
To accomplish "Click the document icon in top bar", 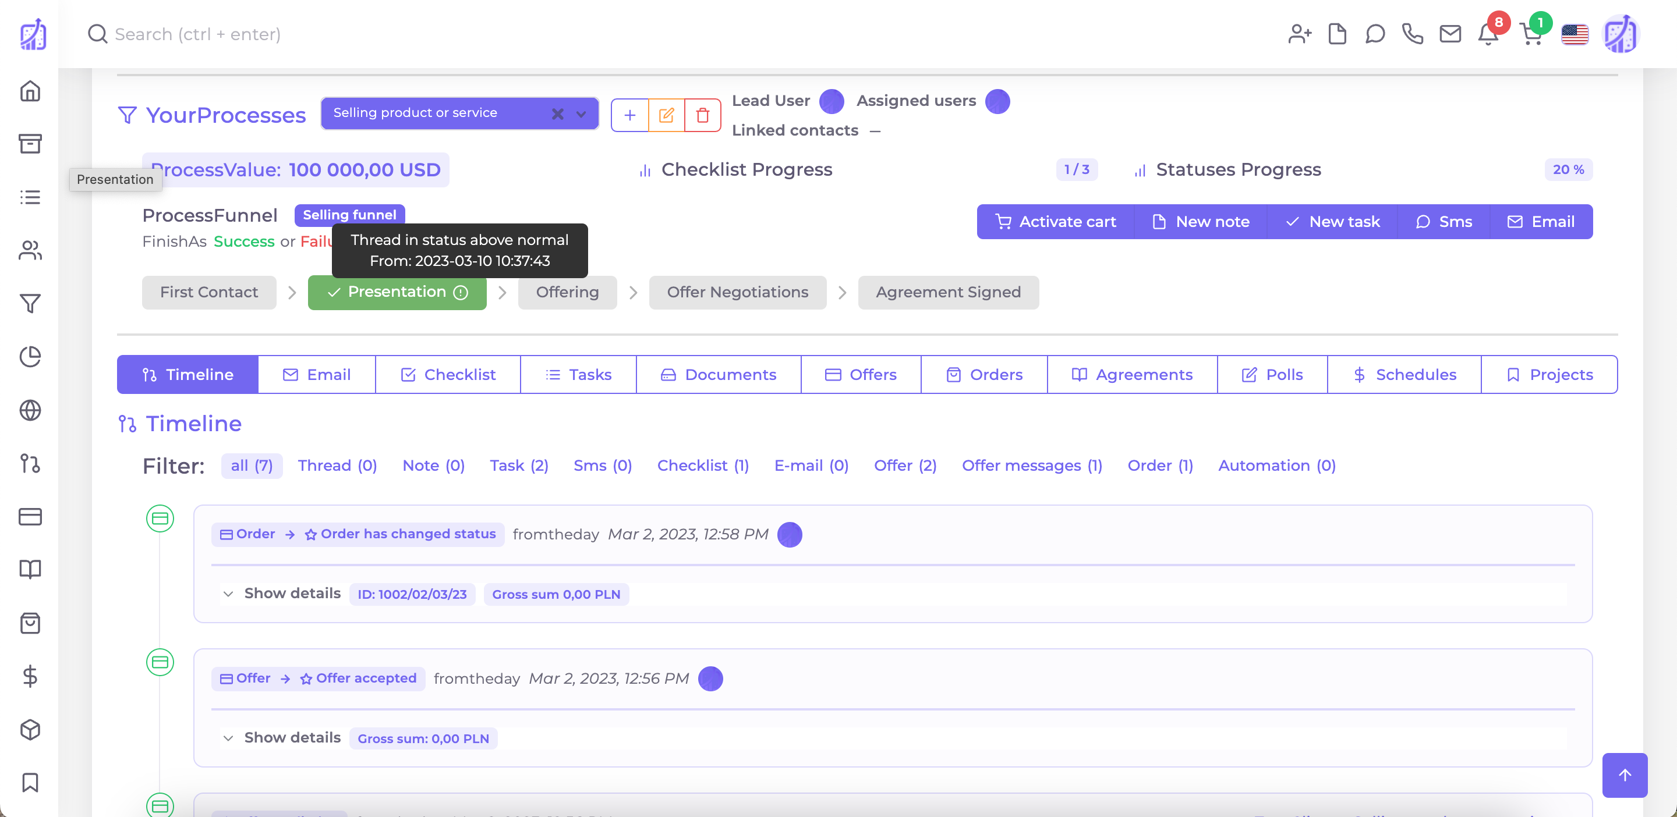I will pos(1337,34).
